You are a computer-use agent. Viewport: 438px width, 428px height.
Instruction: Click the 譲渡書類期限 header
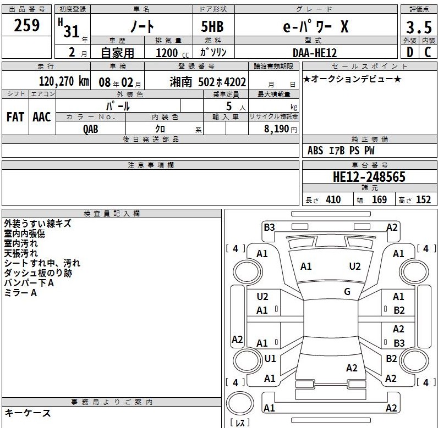[x=273, y=66]
